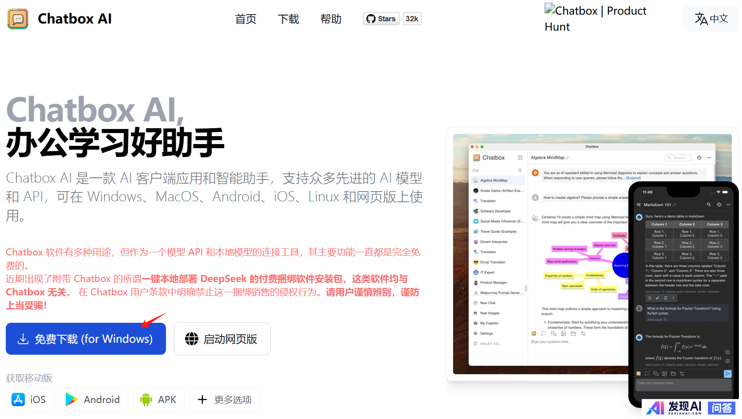Screen dimensions: 742x419
Task: Click New Images in screenshot sidebar
Action: (498, 313)
